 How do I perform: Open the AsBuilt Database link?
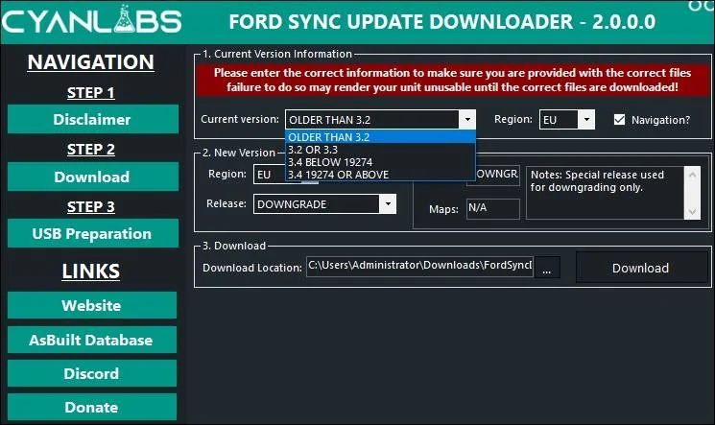(x=92, y=340)
